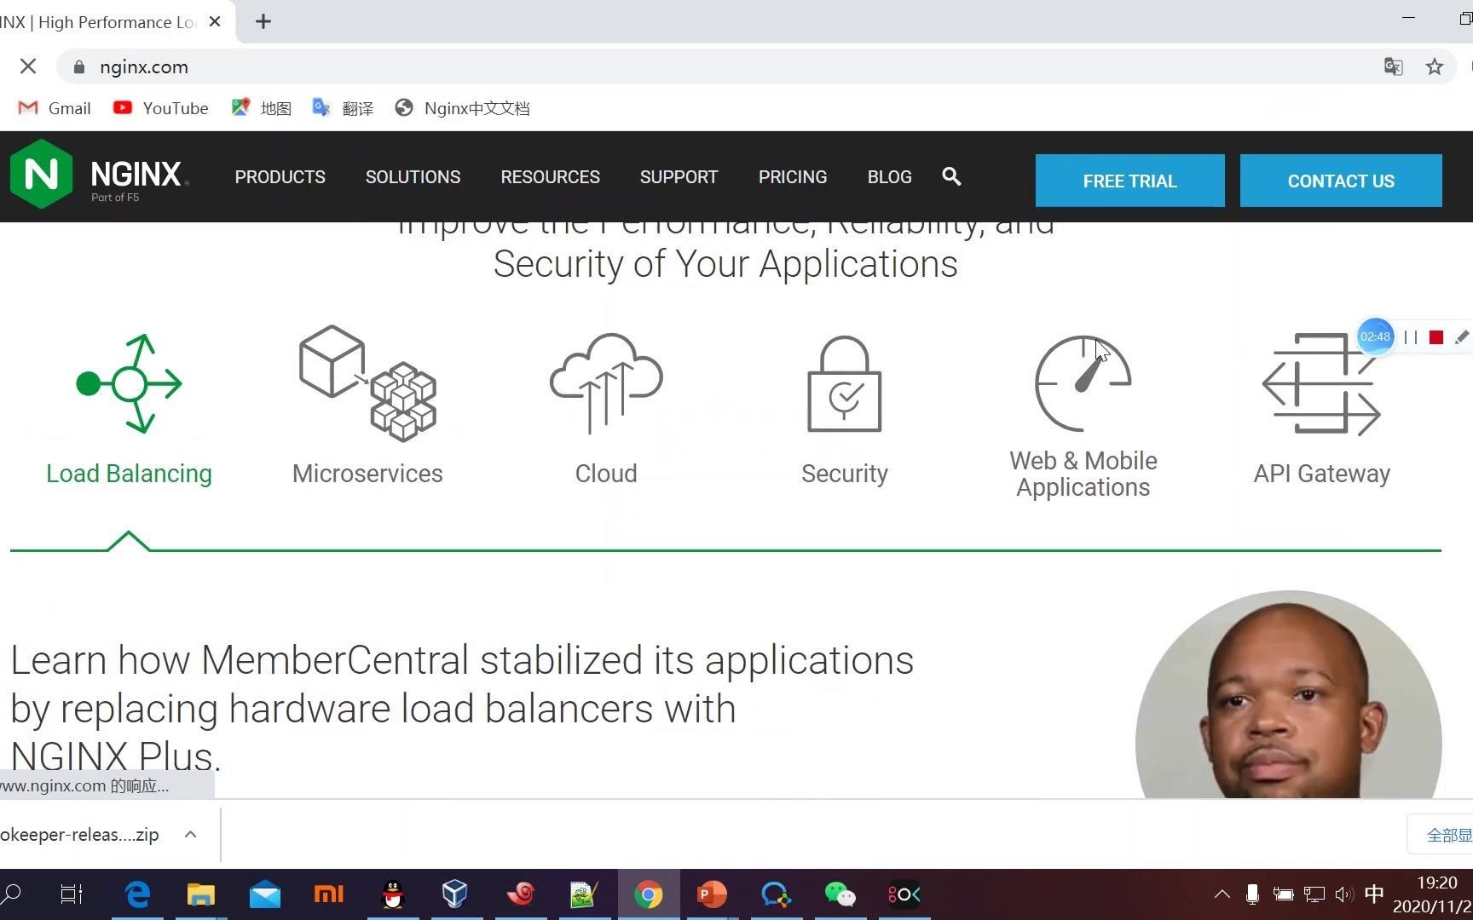This screenshot has height=920, width=1473.
Task: Open the NGINX search icon
Action: coord(951,177)
